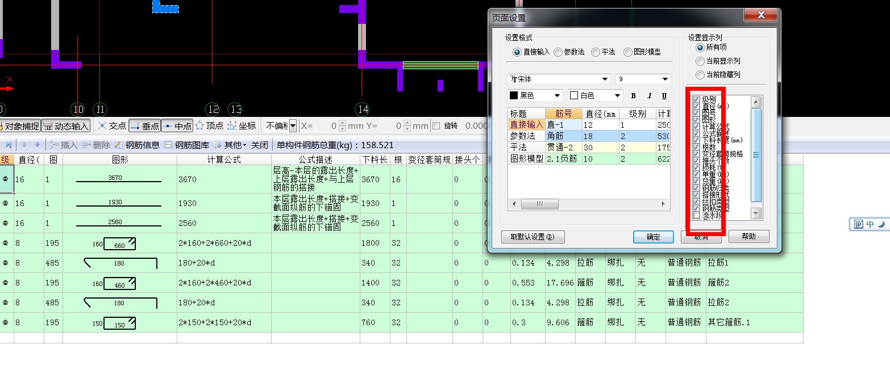Apply bold with the B icon
This screenshot has height=378, width=890.
(x=634, y=96)
